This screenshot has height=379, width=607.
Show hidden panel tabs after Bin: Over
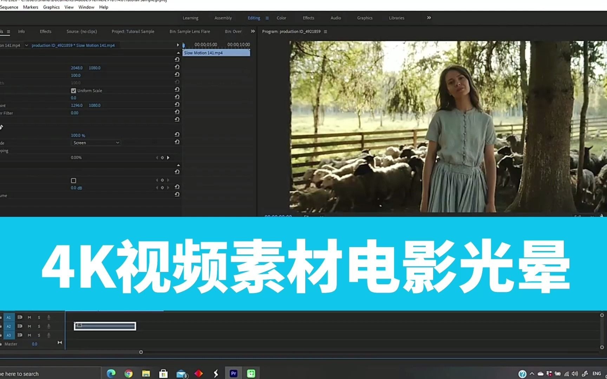coord(253,31)
